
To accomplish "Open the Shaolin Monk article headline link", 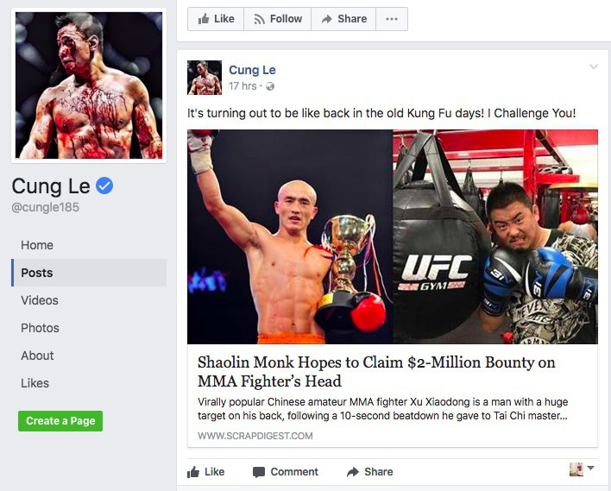I will pyautogui.click(x=376, y=371).
